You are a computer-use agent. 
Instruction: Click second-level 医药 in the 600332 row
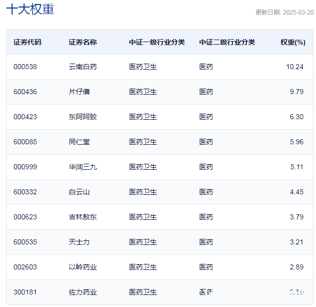coord(206,192)
